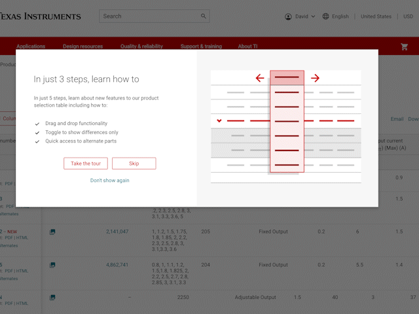This screenshot has width=419, height=314.
Task: Click the 'Drag and drop functionality' text
Action: 76,124
